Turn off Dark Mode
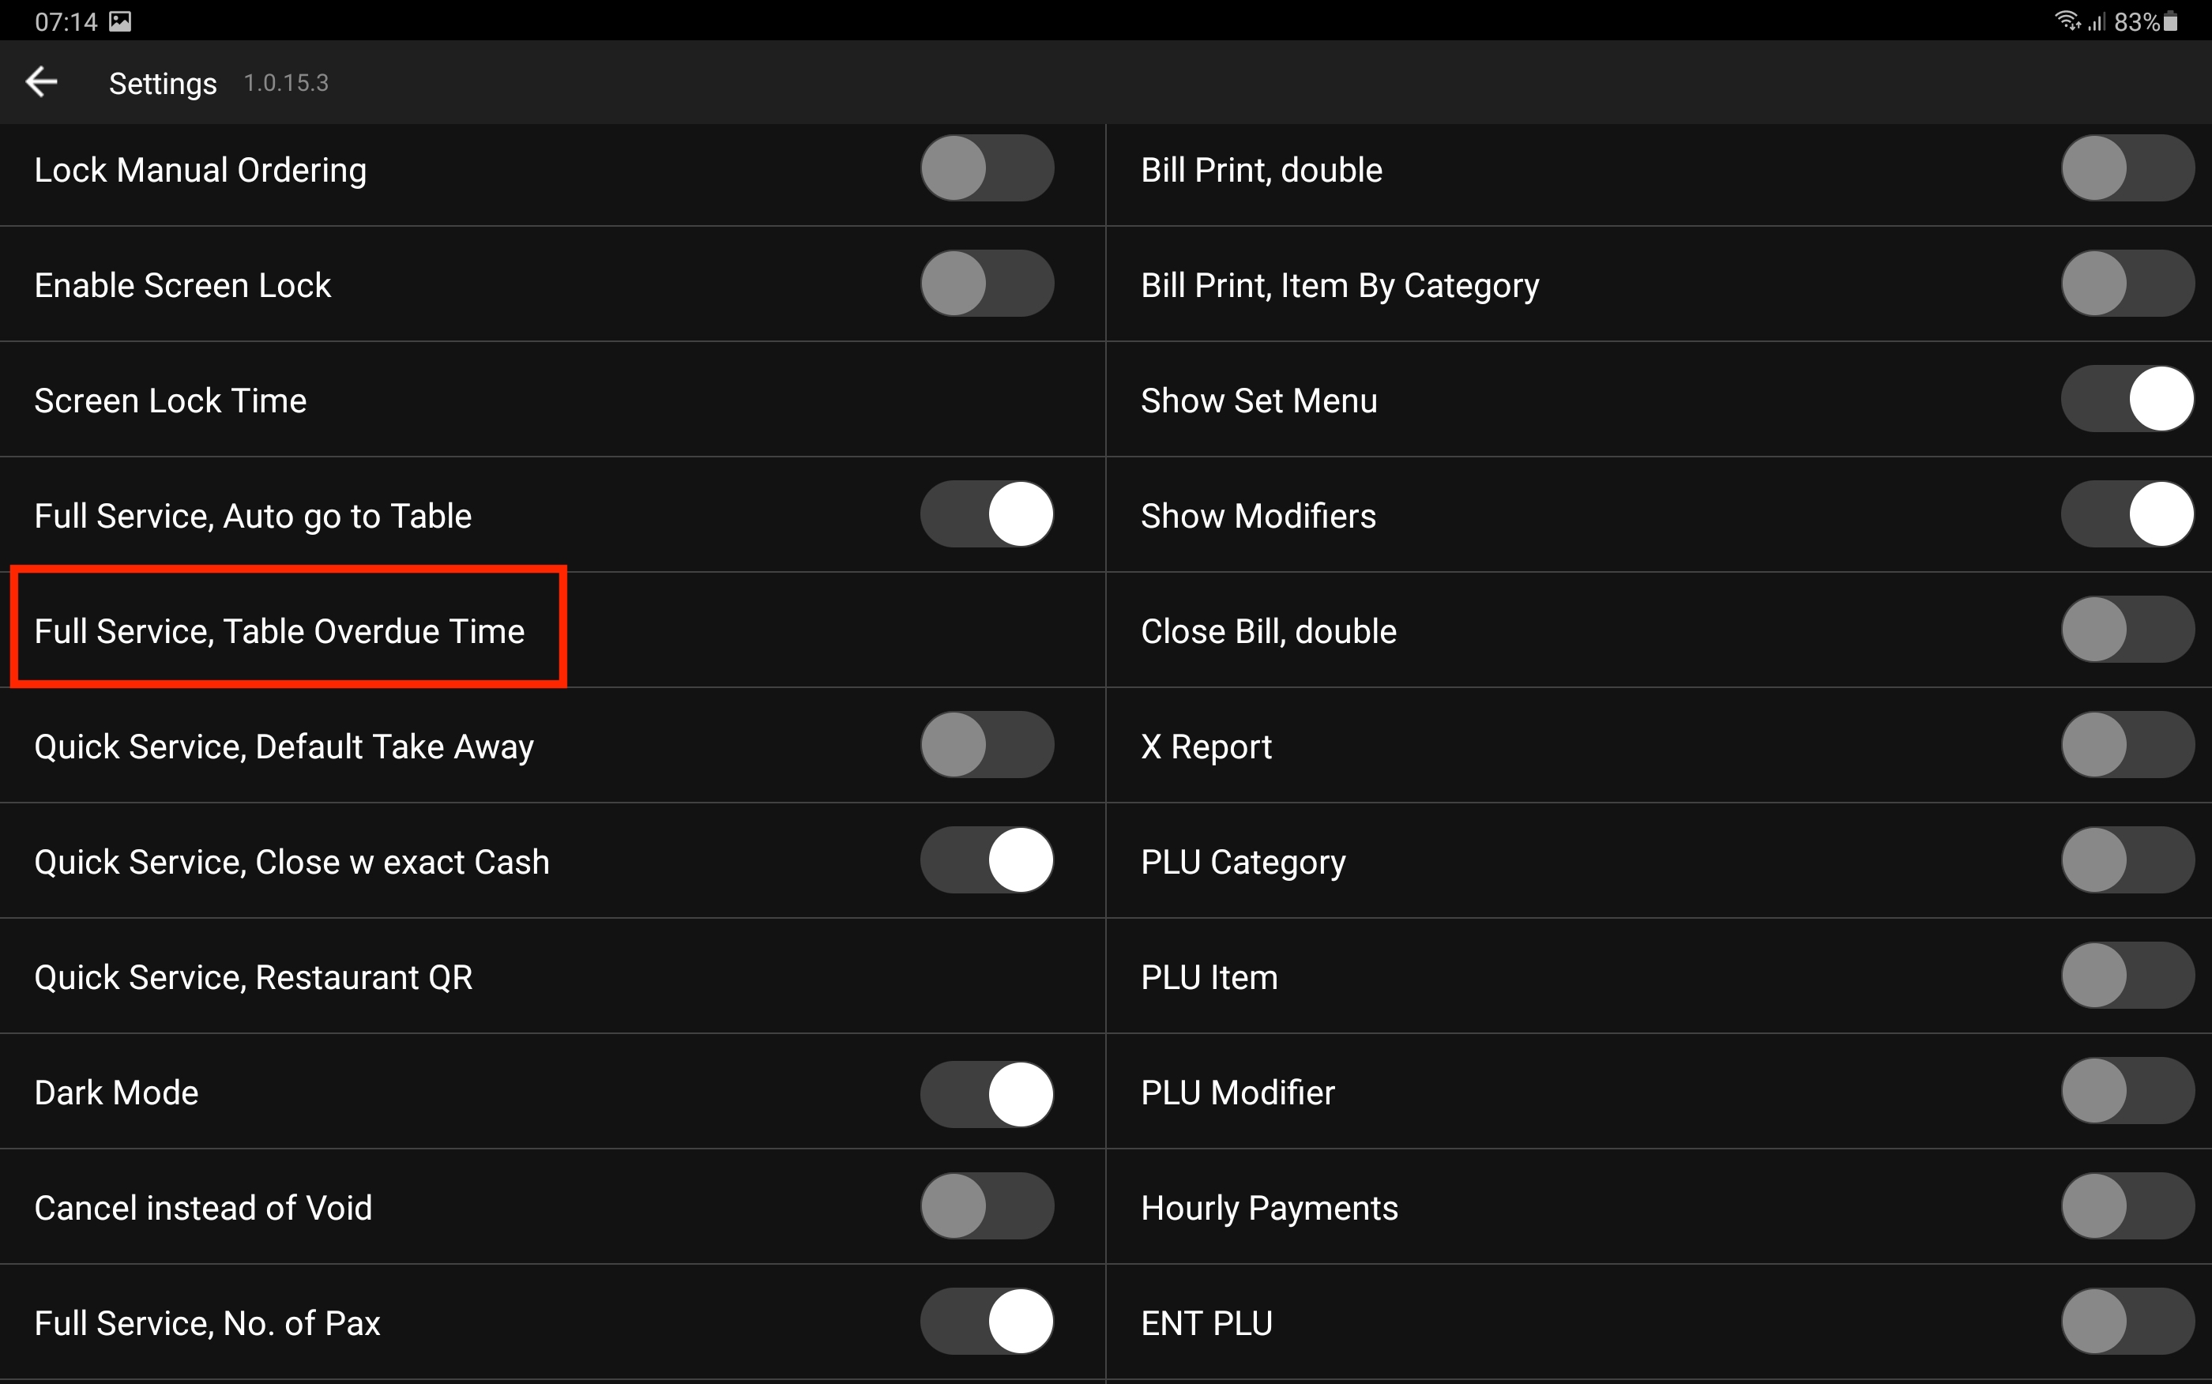Screen dimensions: 2212x1384 tap(987, 1093)
